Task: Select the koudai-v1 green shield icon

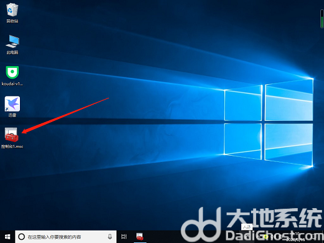Action: [12, 72]
